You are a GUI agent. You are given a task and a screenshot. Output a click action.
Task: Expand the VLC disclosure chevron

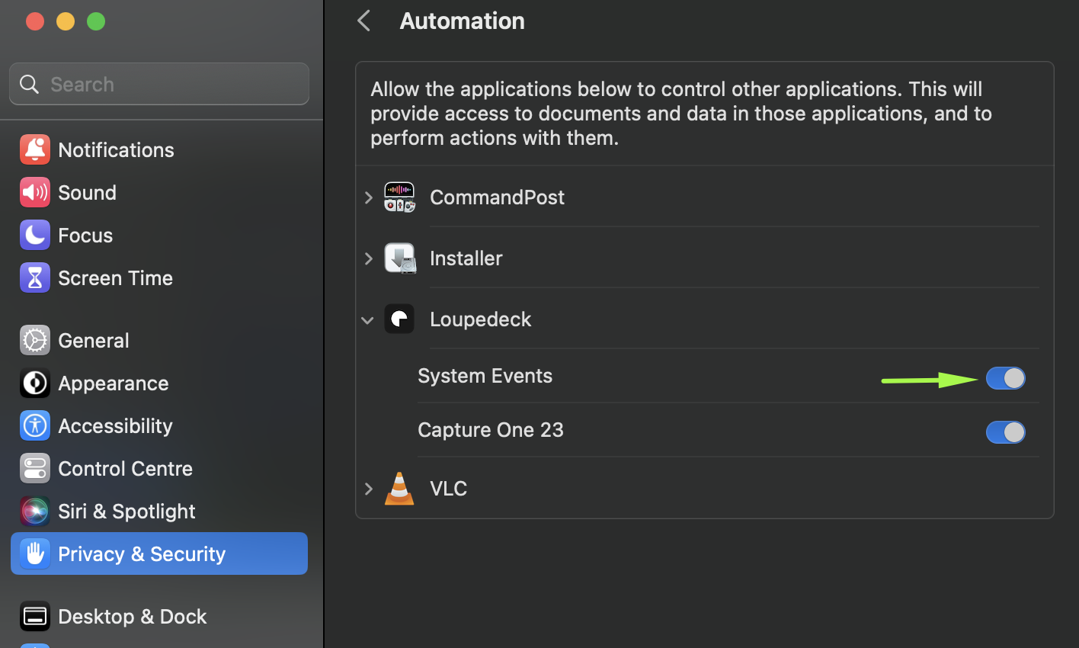coord(369,489)
